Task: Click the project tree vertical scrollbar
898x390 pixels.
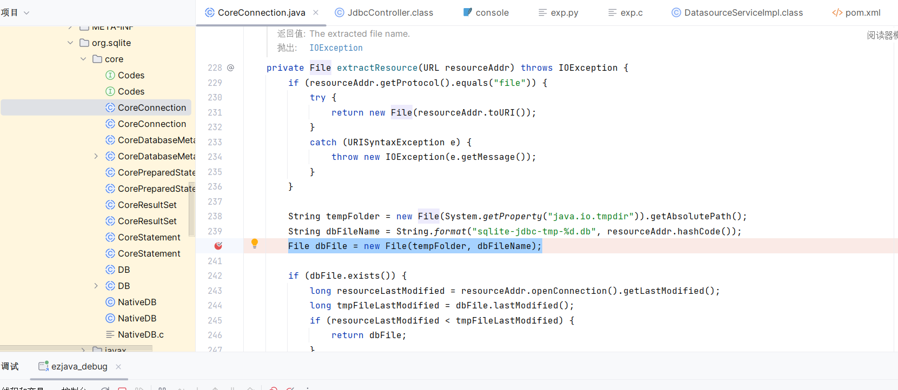Action: pyautogui.click(x=191, y=210)
